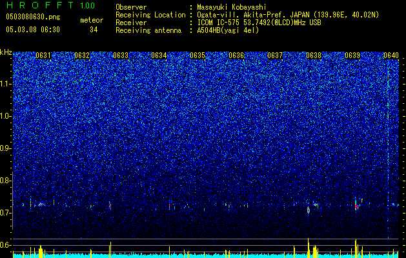Click the date stamp 05.03.08 06:30
The width and height of the screenshot is (406, 258).
pyautogui.click(x=33, y=30)
